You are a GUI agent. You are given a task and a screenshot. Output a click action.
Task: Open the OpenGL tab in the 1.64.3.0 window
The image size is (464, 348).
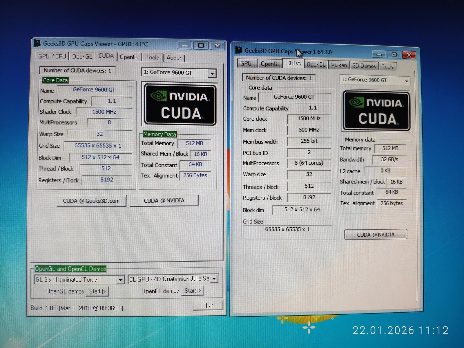[x=270, y=64]
